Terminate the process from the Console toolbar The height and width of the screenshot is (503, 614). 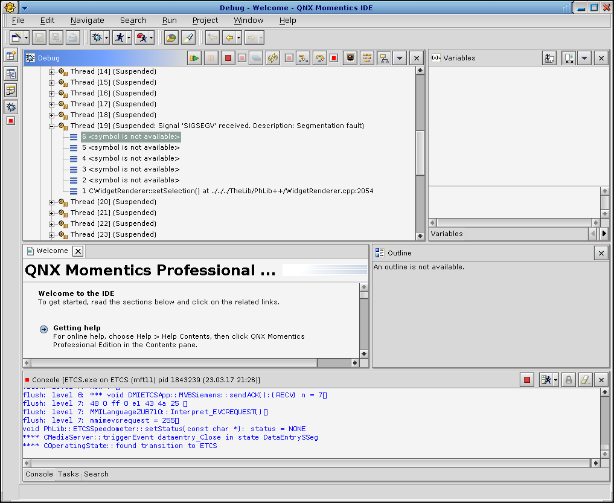(527, 380)
